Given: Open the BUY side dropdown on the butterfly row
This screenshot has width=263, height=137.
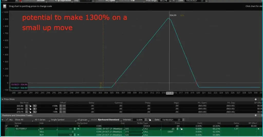Looking at the screenshot, I should click(x=48, y=129).
